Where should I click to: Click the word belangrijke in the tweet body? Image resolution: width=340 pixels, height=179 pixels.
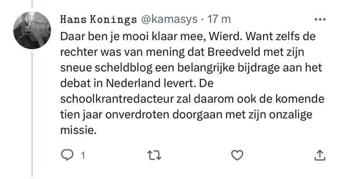pyautogui.click(x=206, y=68)
